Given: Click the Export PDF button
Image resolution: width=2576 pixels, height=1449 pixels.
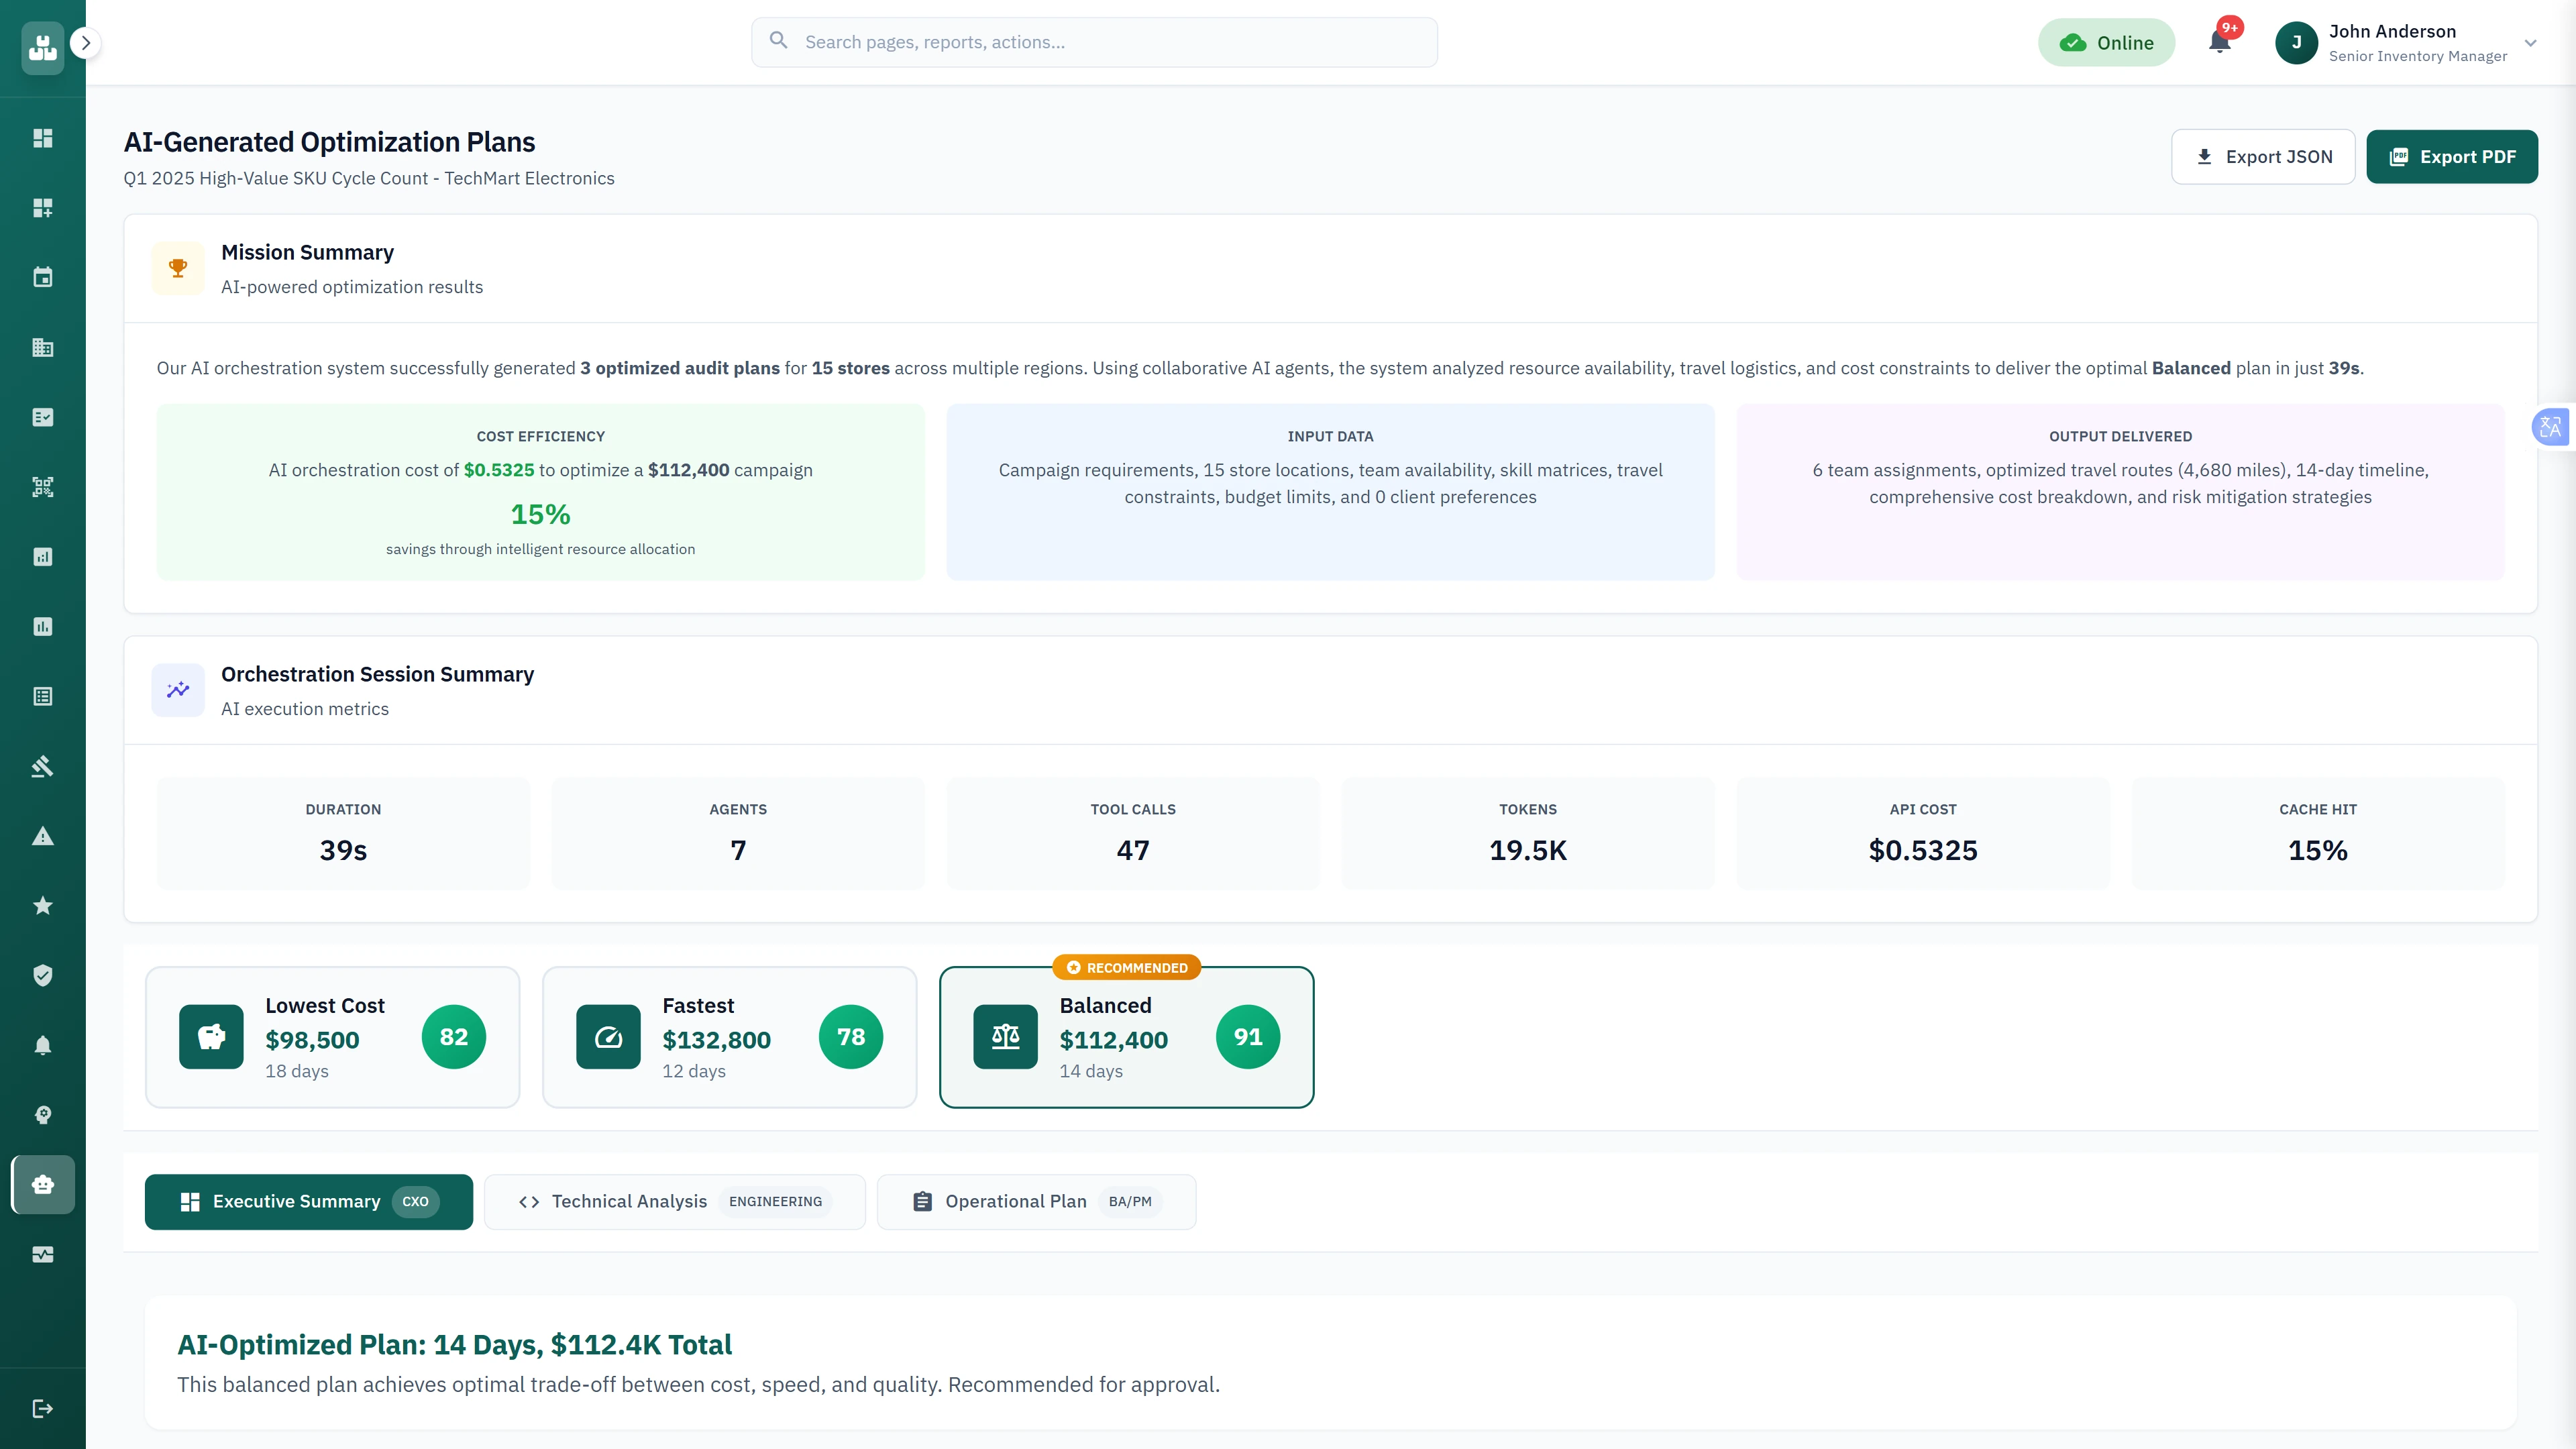Looking at the screenshot, I should pos(2452,156).
